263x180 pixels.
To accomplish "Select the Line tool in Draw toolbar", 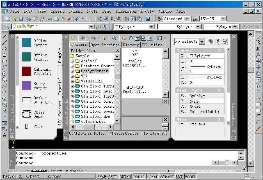I will [4, 37].
